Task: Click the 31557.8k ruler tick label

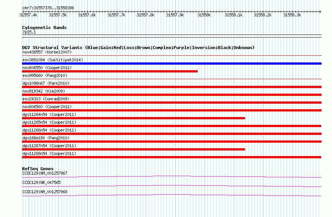Action: pos(145,15)
